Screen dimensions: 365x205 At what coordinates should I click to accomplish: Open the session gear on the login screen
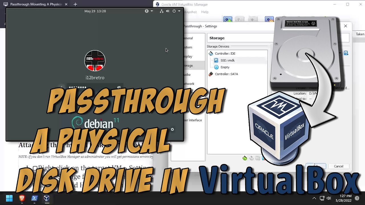(x=172, y=129)
